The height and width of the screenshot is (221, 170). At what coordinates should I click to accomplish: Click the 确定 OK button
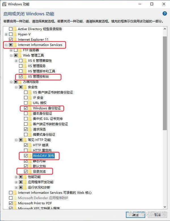click(135, 215)
